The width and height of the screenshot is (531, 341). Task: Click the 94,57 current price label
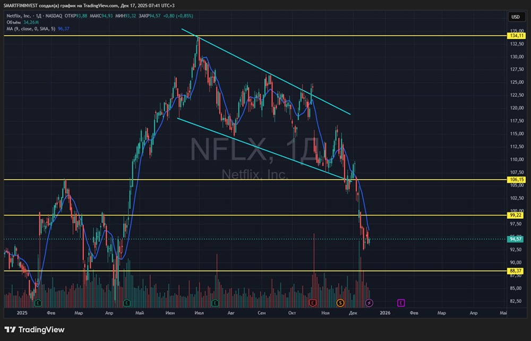516,239
